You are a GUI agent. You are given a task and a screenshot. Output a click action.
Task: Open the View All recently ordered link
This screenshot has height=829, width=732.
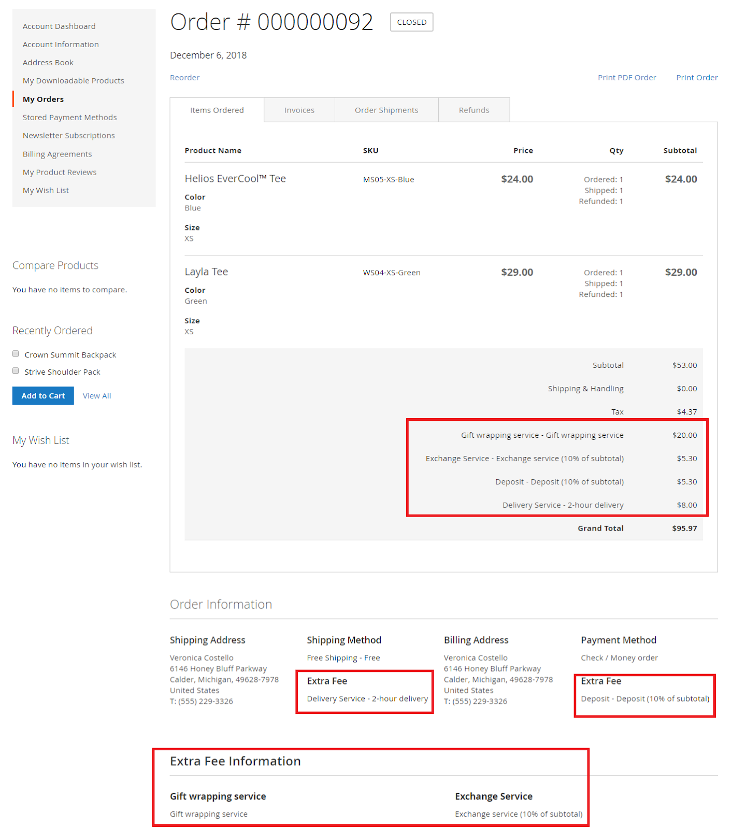click(97, 396)
